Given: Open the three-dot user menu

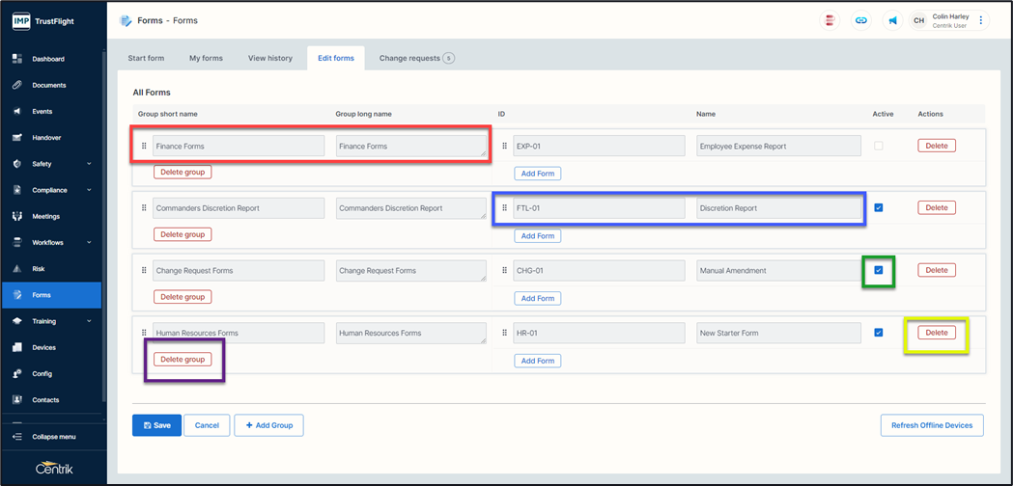Looking at the screenshot, I should (981, 20).
